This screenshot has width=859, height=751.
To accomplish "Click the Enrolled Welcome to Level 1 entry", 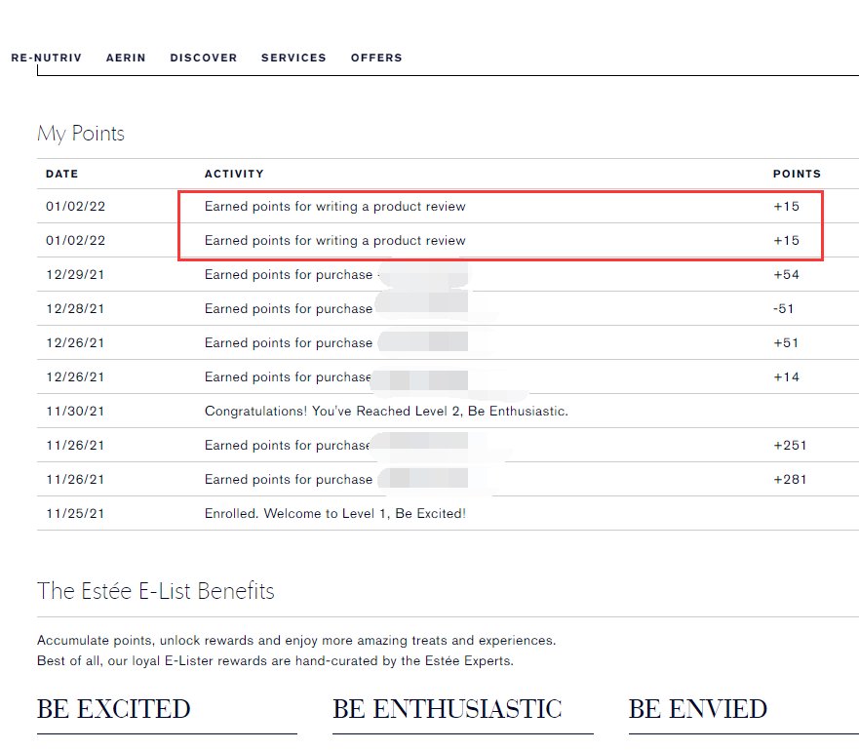I will click(x=335, y=514).
